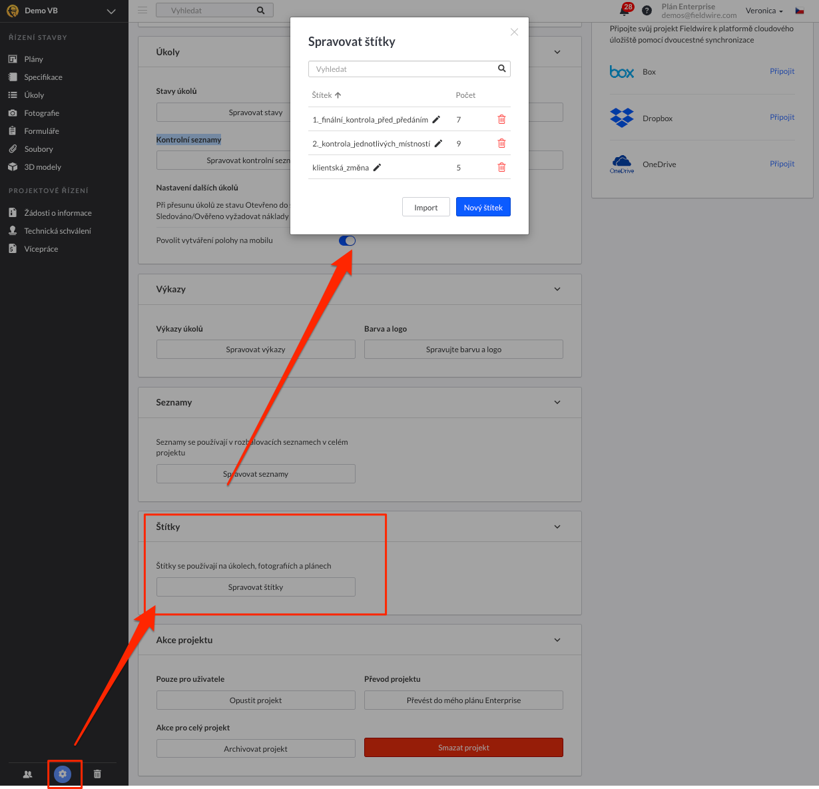Image resolution: width=819 pixels, height=789 pixels.
Task: Edit the klientská_změna tag
Action: pos(377,168)
